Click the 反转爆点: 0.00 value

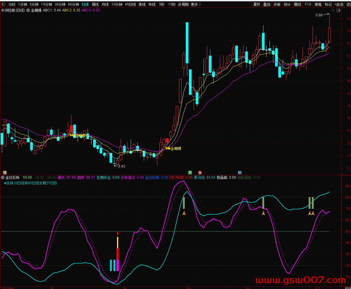[132, 177]
